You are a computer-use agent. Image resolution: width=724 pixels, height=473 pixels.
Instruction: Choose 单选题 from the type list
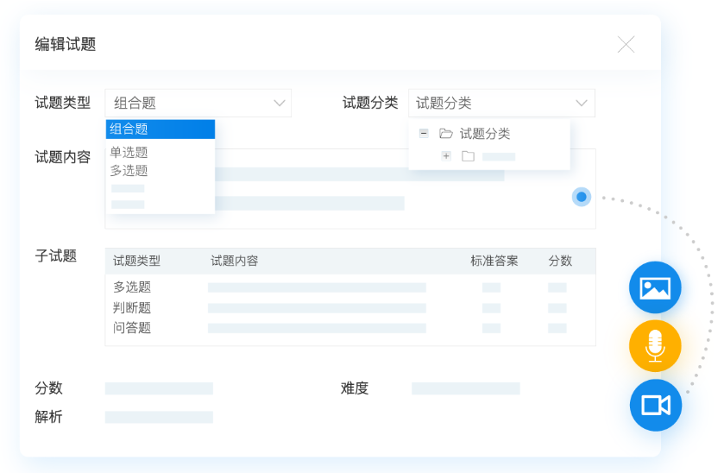[129, 152]
